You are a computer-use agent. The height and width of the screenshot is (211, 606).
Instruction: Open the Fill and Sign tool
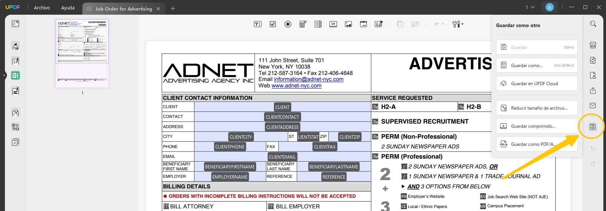point(15,91)
